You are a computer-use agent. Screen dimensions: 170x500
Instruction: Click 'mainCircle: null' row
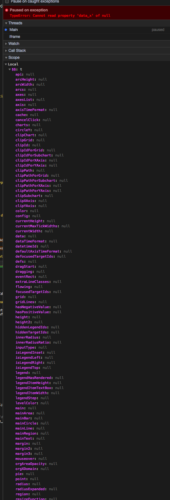point(32,423)
